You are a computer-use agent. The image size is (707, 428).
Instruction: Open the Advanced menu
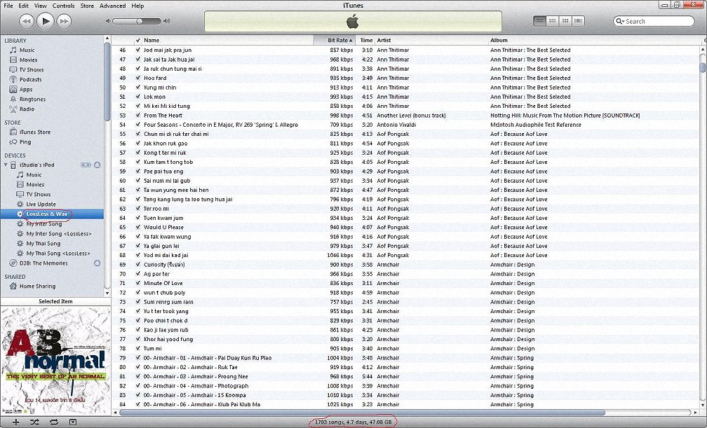112,6
